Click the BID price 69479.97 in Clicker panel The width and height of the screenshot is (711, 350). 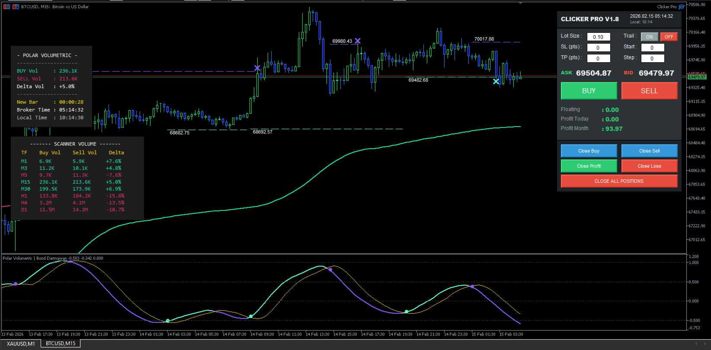click(x=656, y=73)
